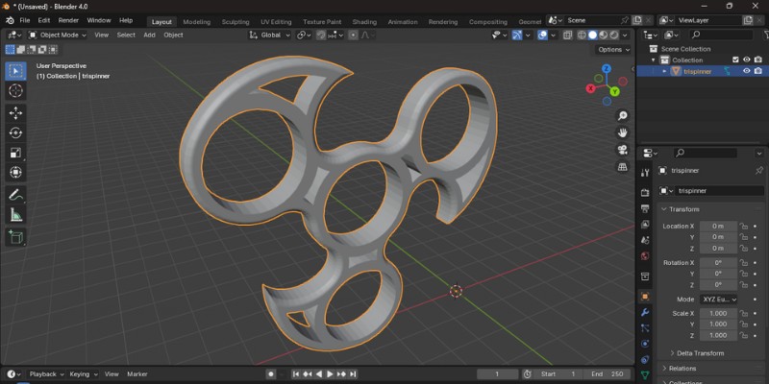
Task: Open the Object Mode dropdown
Action: 58,35
